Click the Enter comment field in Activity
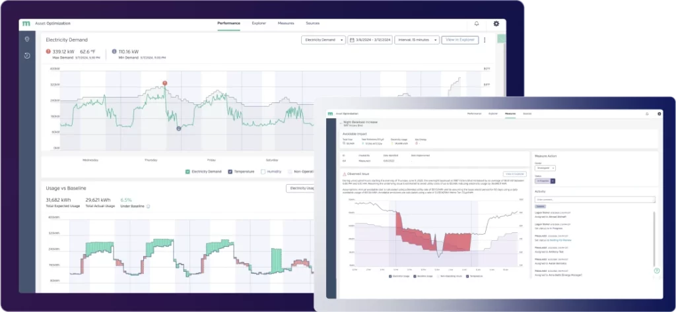Viewport: 676px width, 312px height. point(595,199)
